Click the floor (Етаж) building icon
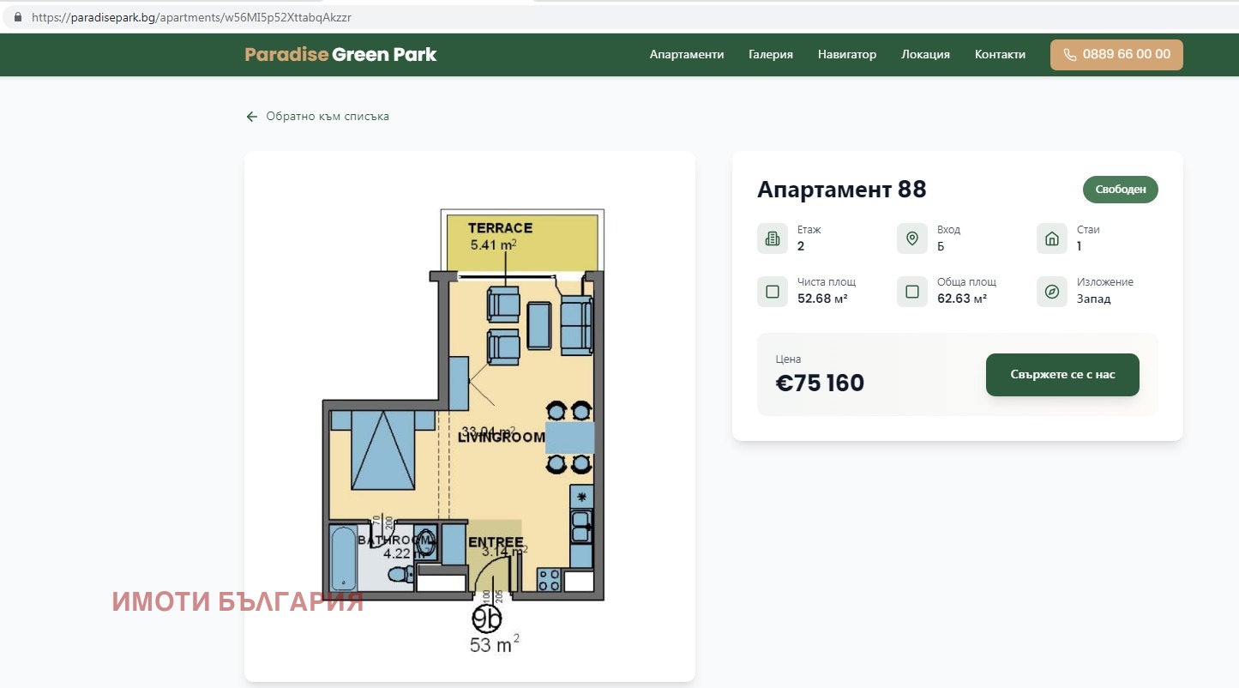This screenshot has width=1239, height=688. [772, 238]
